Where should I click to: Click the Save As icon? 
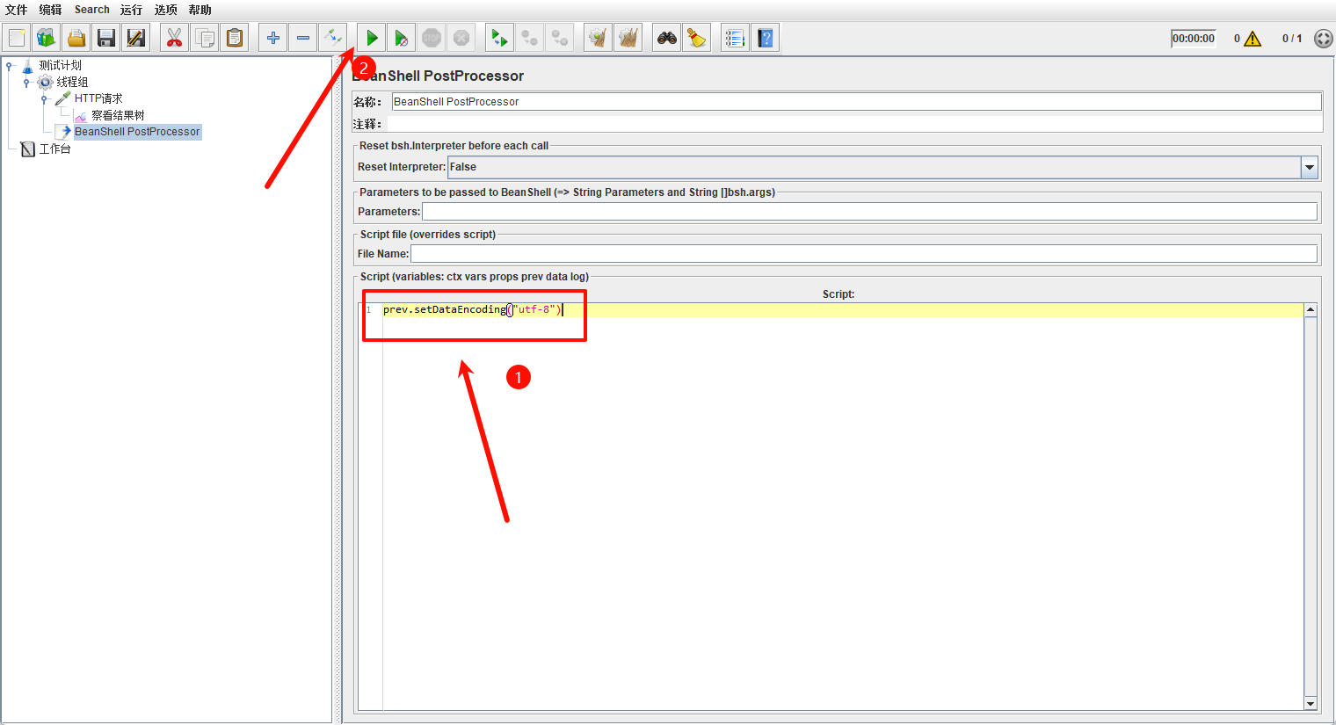pos(136,38)
